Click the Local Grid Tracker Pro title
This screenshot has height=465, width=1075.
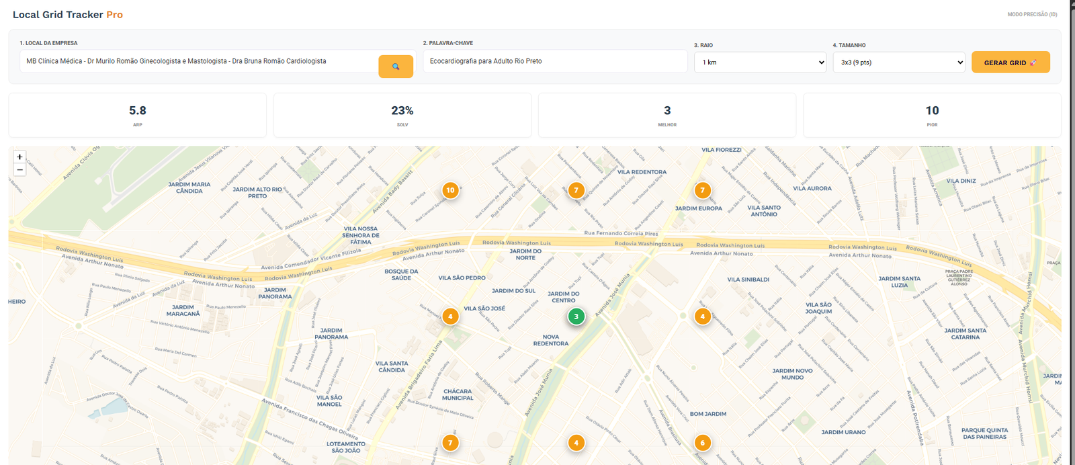coord(68,14)
